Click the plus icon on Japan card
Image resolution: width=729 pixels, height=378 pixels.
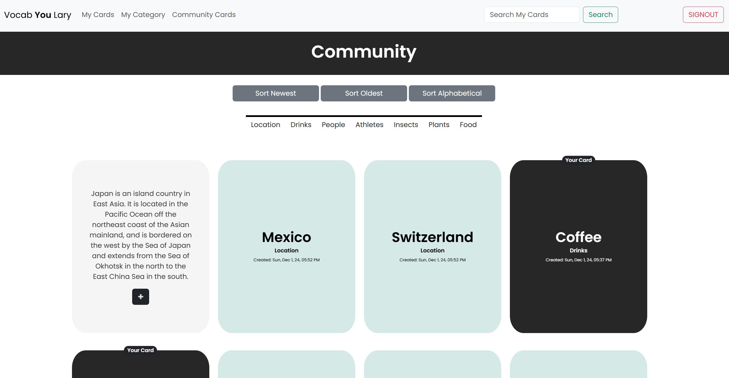[x=141, y=297]
